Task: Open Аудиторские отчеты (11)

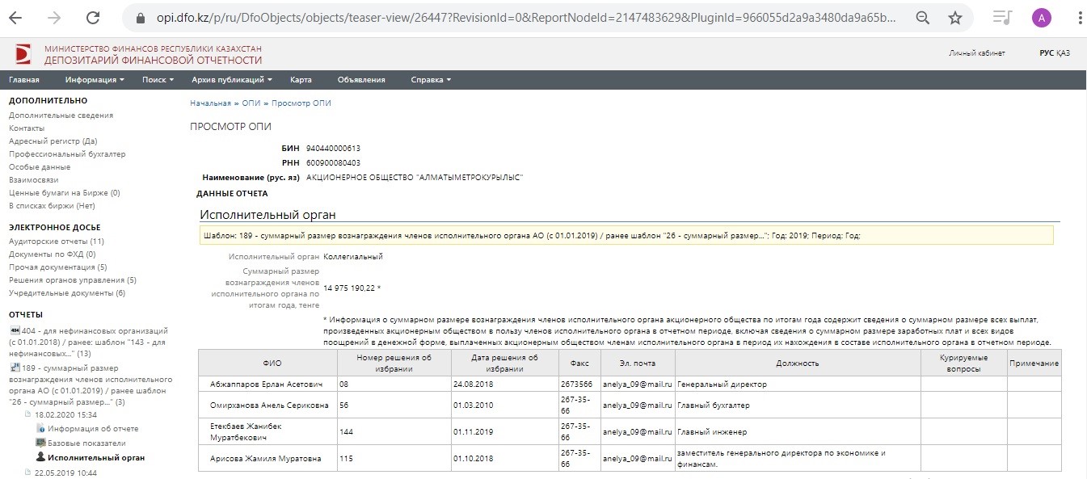Action: coord(57,242)
